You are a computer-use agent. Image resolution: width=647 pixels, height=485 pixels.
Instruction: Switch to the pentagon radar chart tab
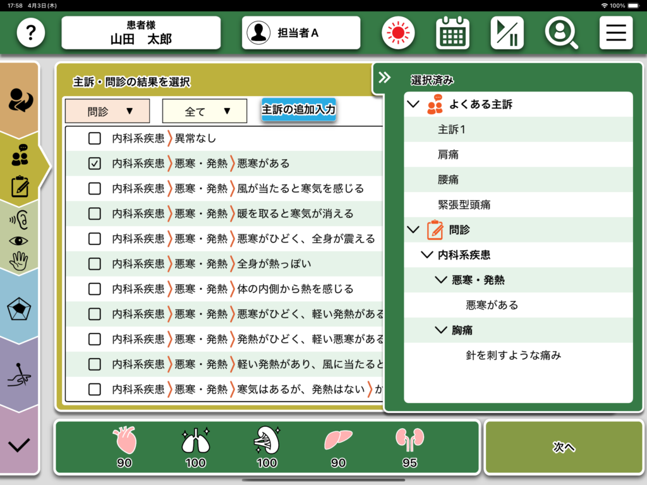click(20, 309)
